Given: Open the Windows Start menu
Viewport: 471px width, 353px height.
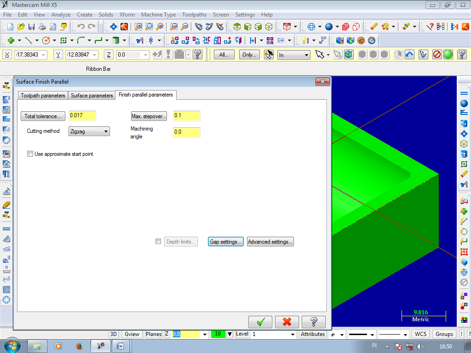Looking at the screenshot, I should tap(12, 346).
